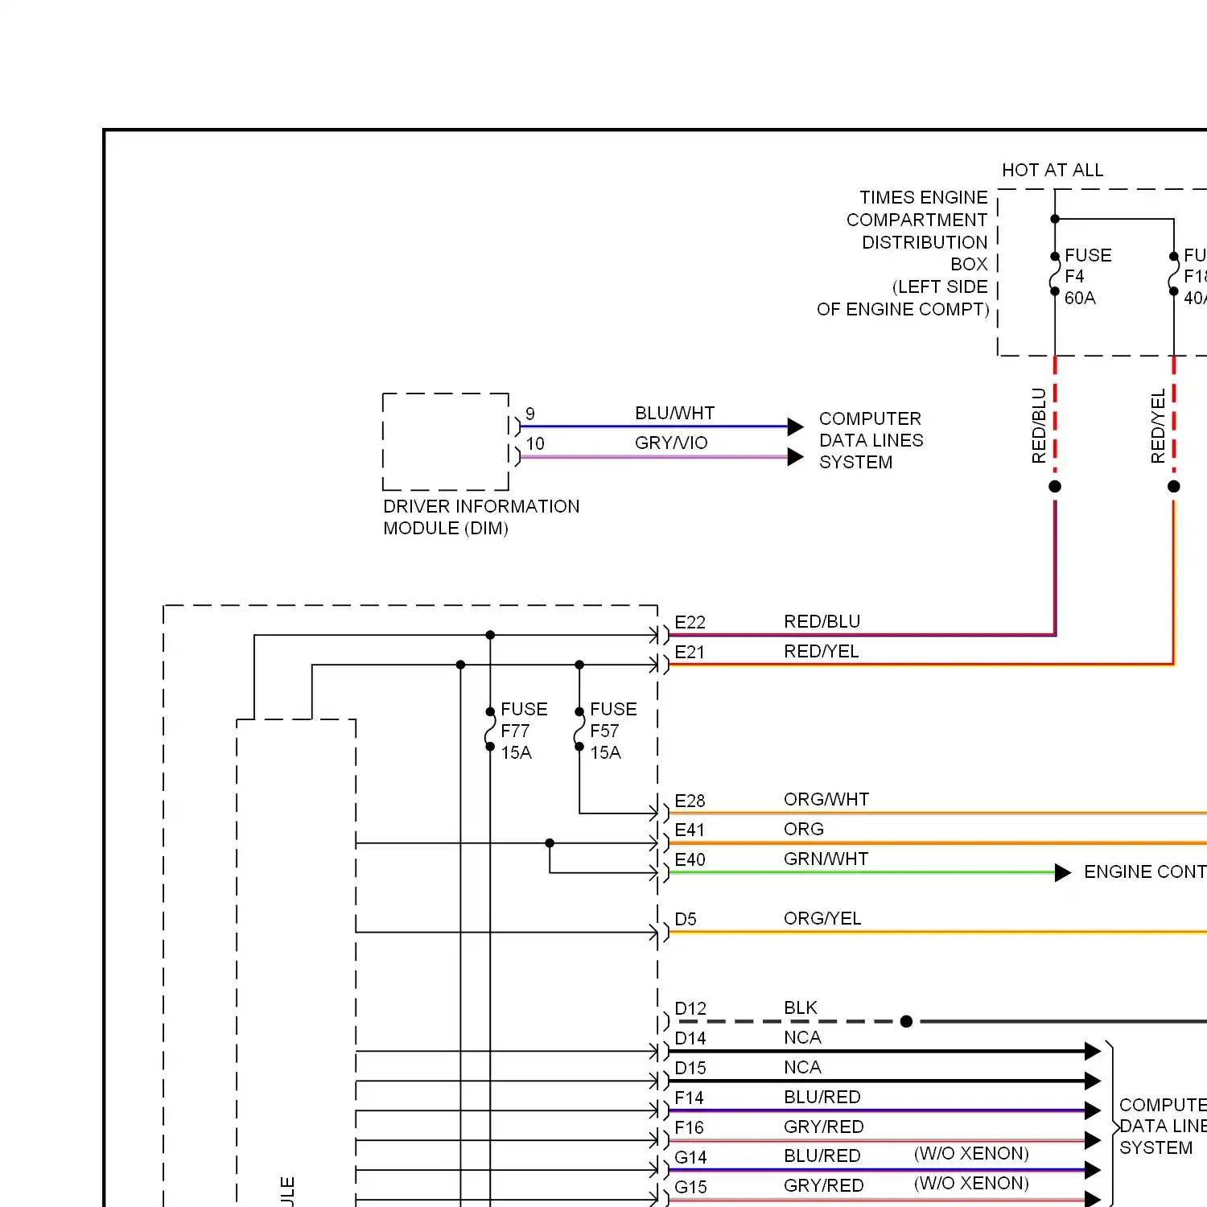Select "GRY/RED" label on the G15 wire
This screenshot has height=1207, width=1207.
(x=824, y=1185)
